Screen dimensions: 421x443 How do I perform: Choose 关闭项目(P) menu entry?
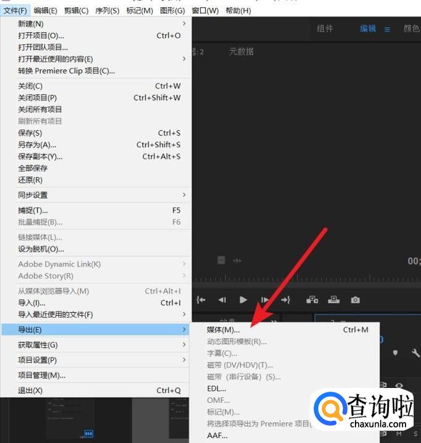(x=96, y=98)
